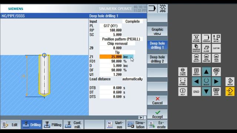Open the Simulation tab
The width and height of the screenshot is (237, 133).
[136, 125]
